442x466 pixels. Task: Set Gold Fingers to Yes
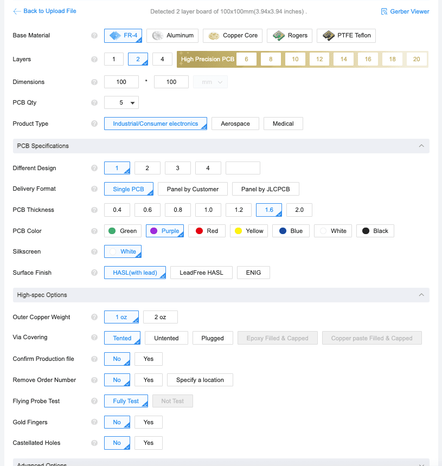[x=149, y=422]
